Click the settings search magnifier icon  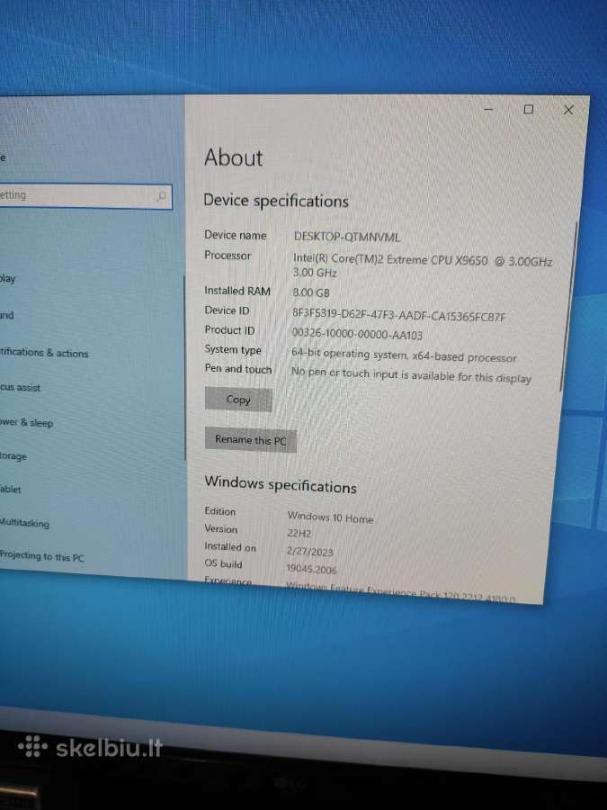[161, 196]
